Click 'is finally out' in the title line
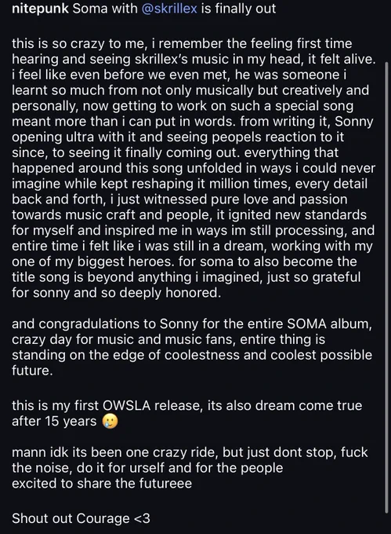The width and height of the screenshot is (391, 534). tap(238, 9)
